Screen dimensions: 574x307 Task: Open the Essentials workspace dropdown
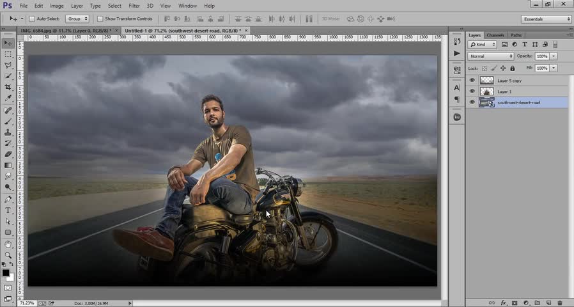point(546,19)
